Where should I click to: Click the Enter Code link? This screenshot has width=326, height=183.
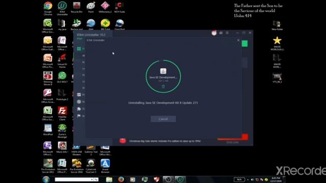pyautogui.click(x=232, y=142)
